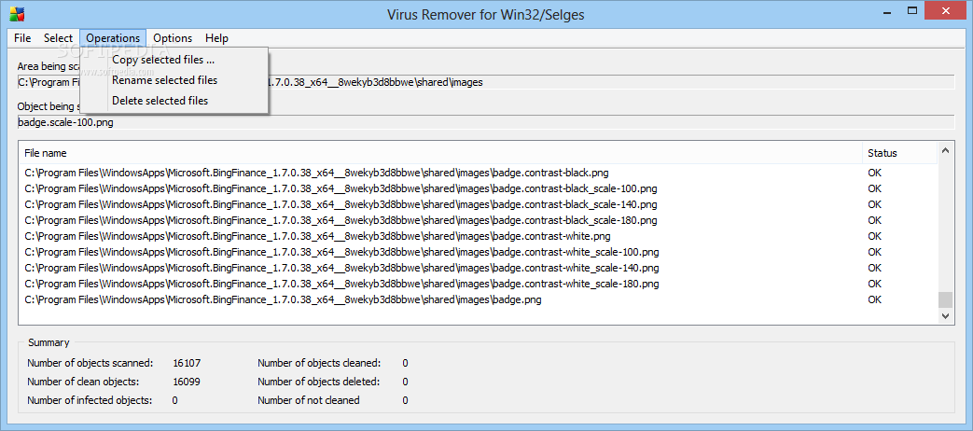Select the badge.contrast-black_scale-140.png row

tap(478, 204)
